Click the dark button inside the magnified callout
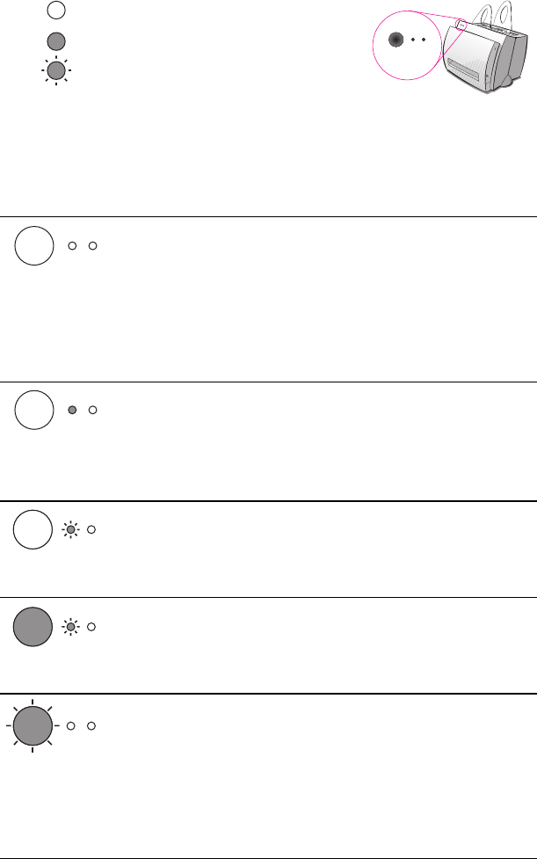Screen dimensions: 537x859 tap(395, 40)
